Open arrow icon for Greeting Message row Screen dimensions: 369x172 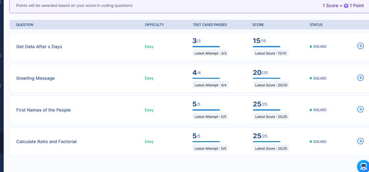(x=360, y=78)
